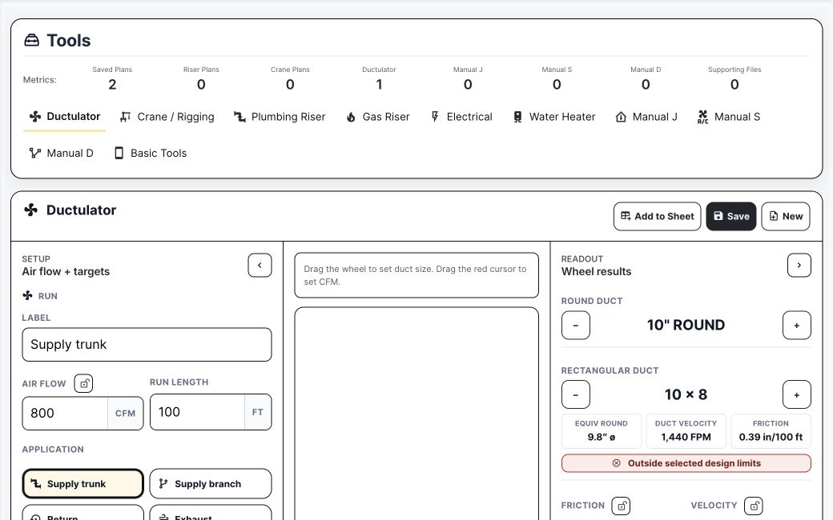Go to Manual S tool
833x520 pixels.
[728, 117]
